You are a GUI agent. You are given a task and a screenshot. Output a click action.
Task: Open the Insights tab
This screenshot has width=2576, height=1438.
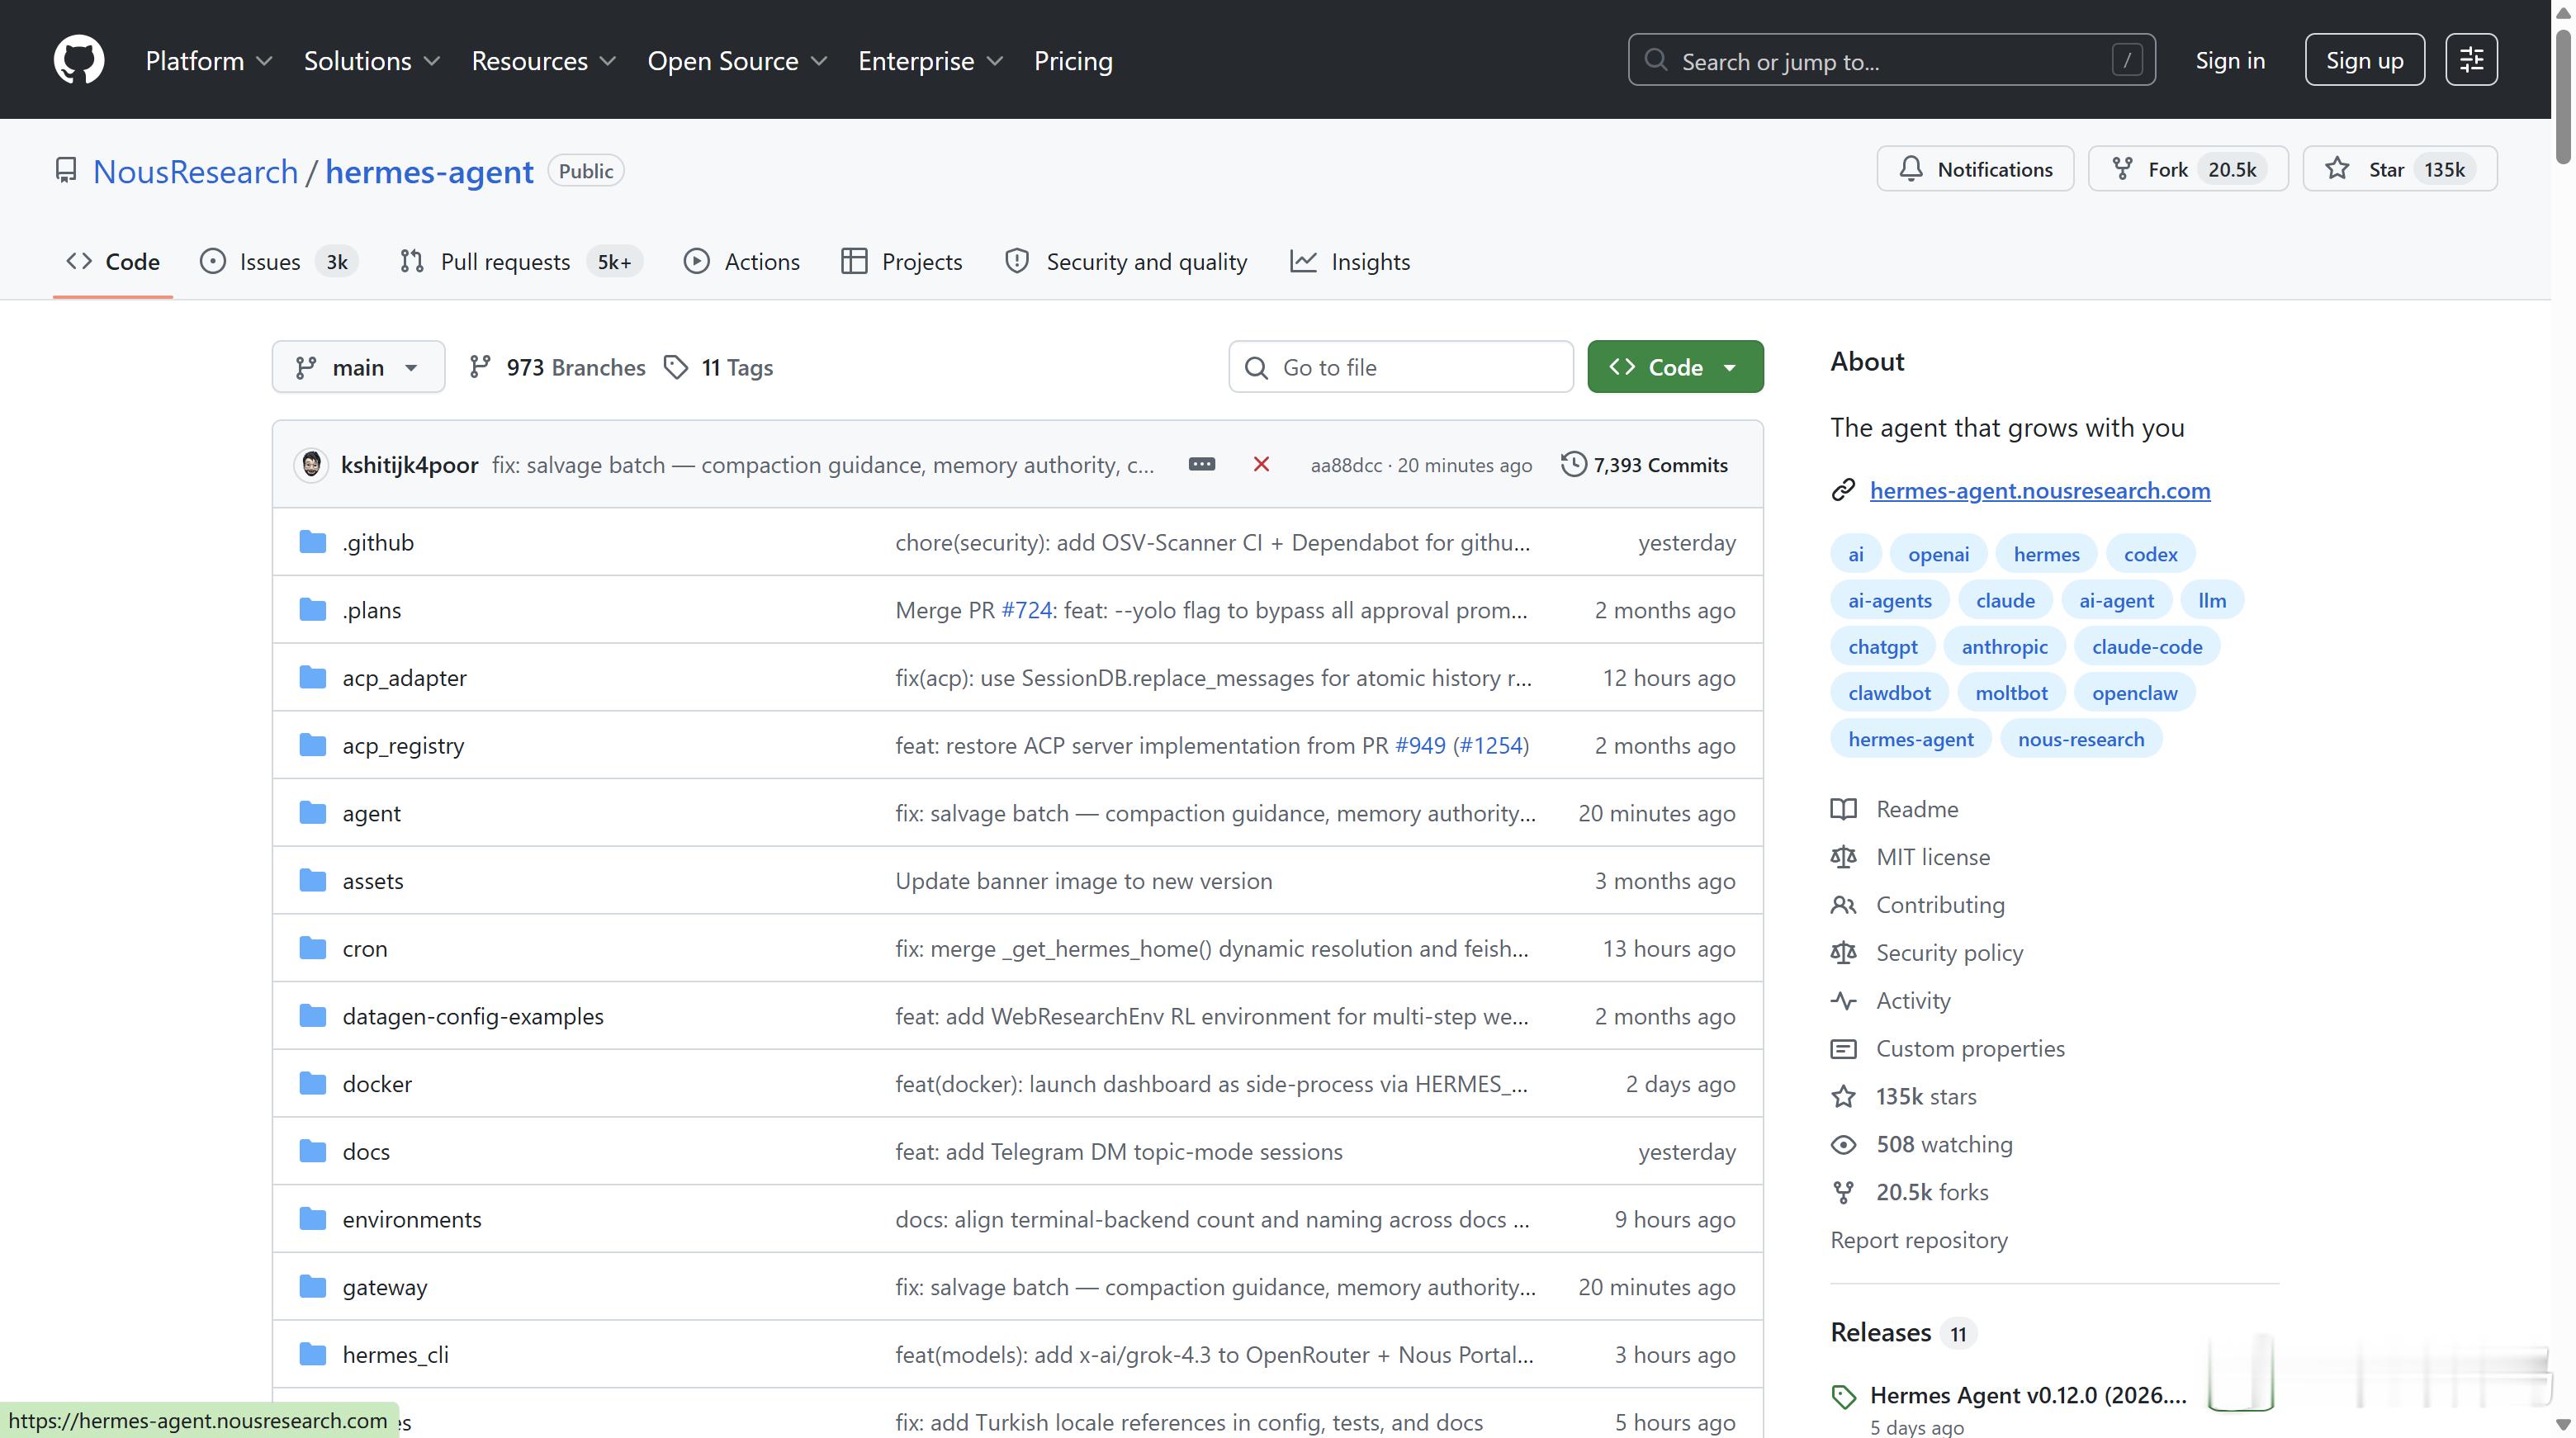click(x=1350, y=262)
